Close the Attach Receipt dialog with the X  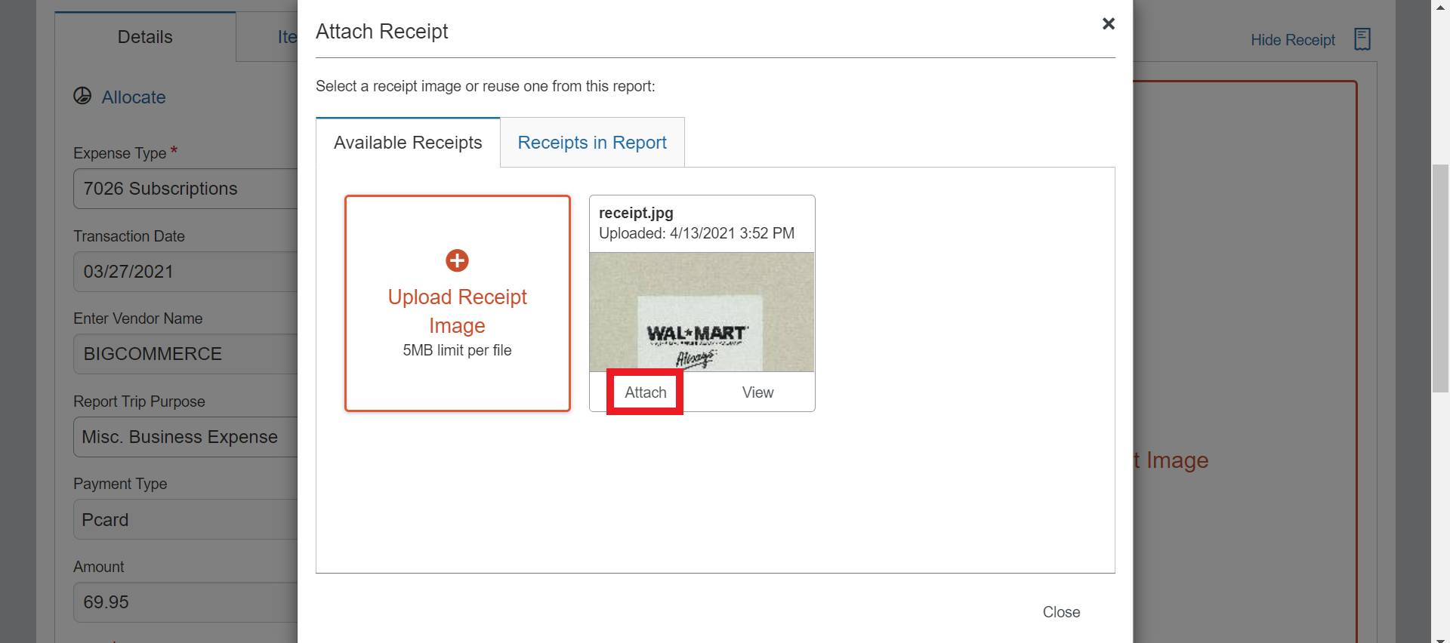coord(1108,24)
